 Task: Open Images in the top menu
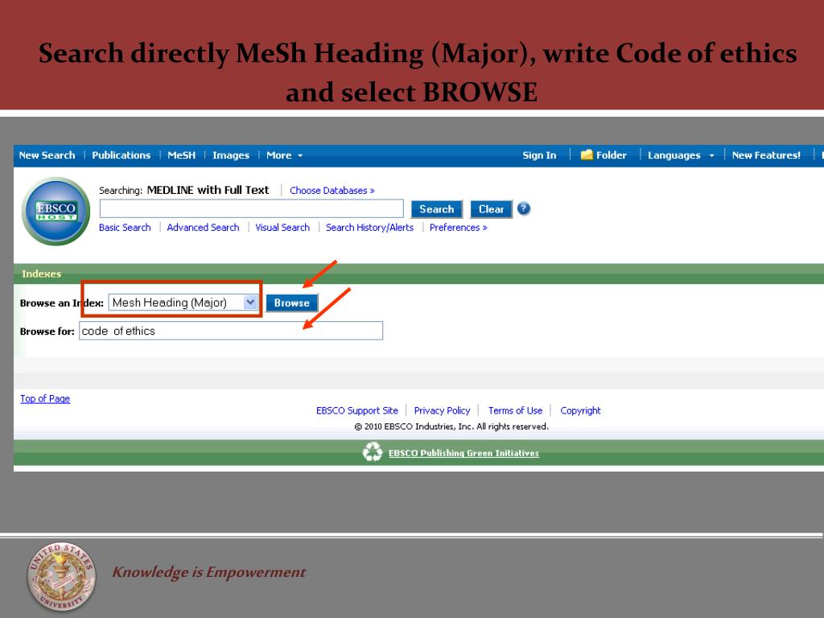point(231,155)
